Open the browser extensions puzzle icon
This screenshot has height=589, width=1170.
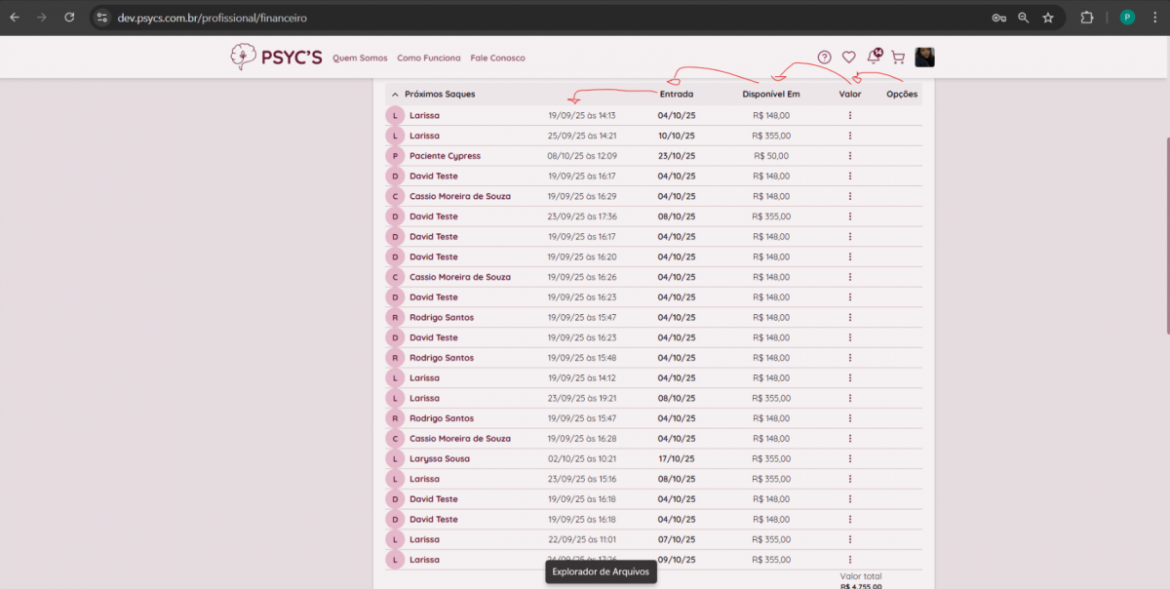point(1087,18)
